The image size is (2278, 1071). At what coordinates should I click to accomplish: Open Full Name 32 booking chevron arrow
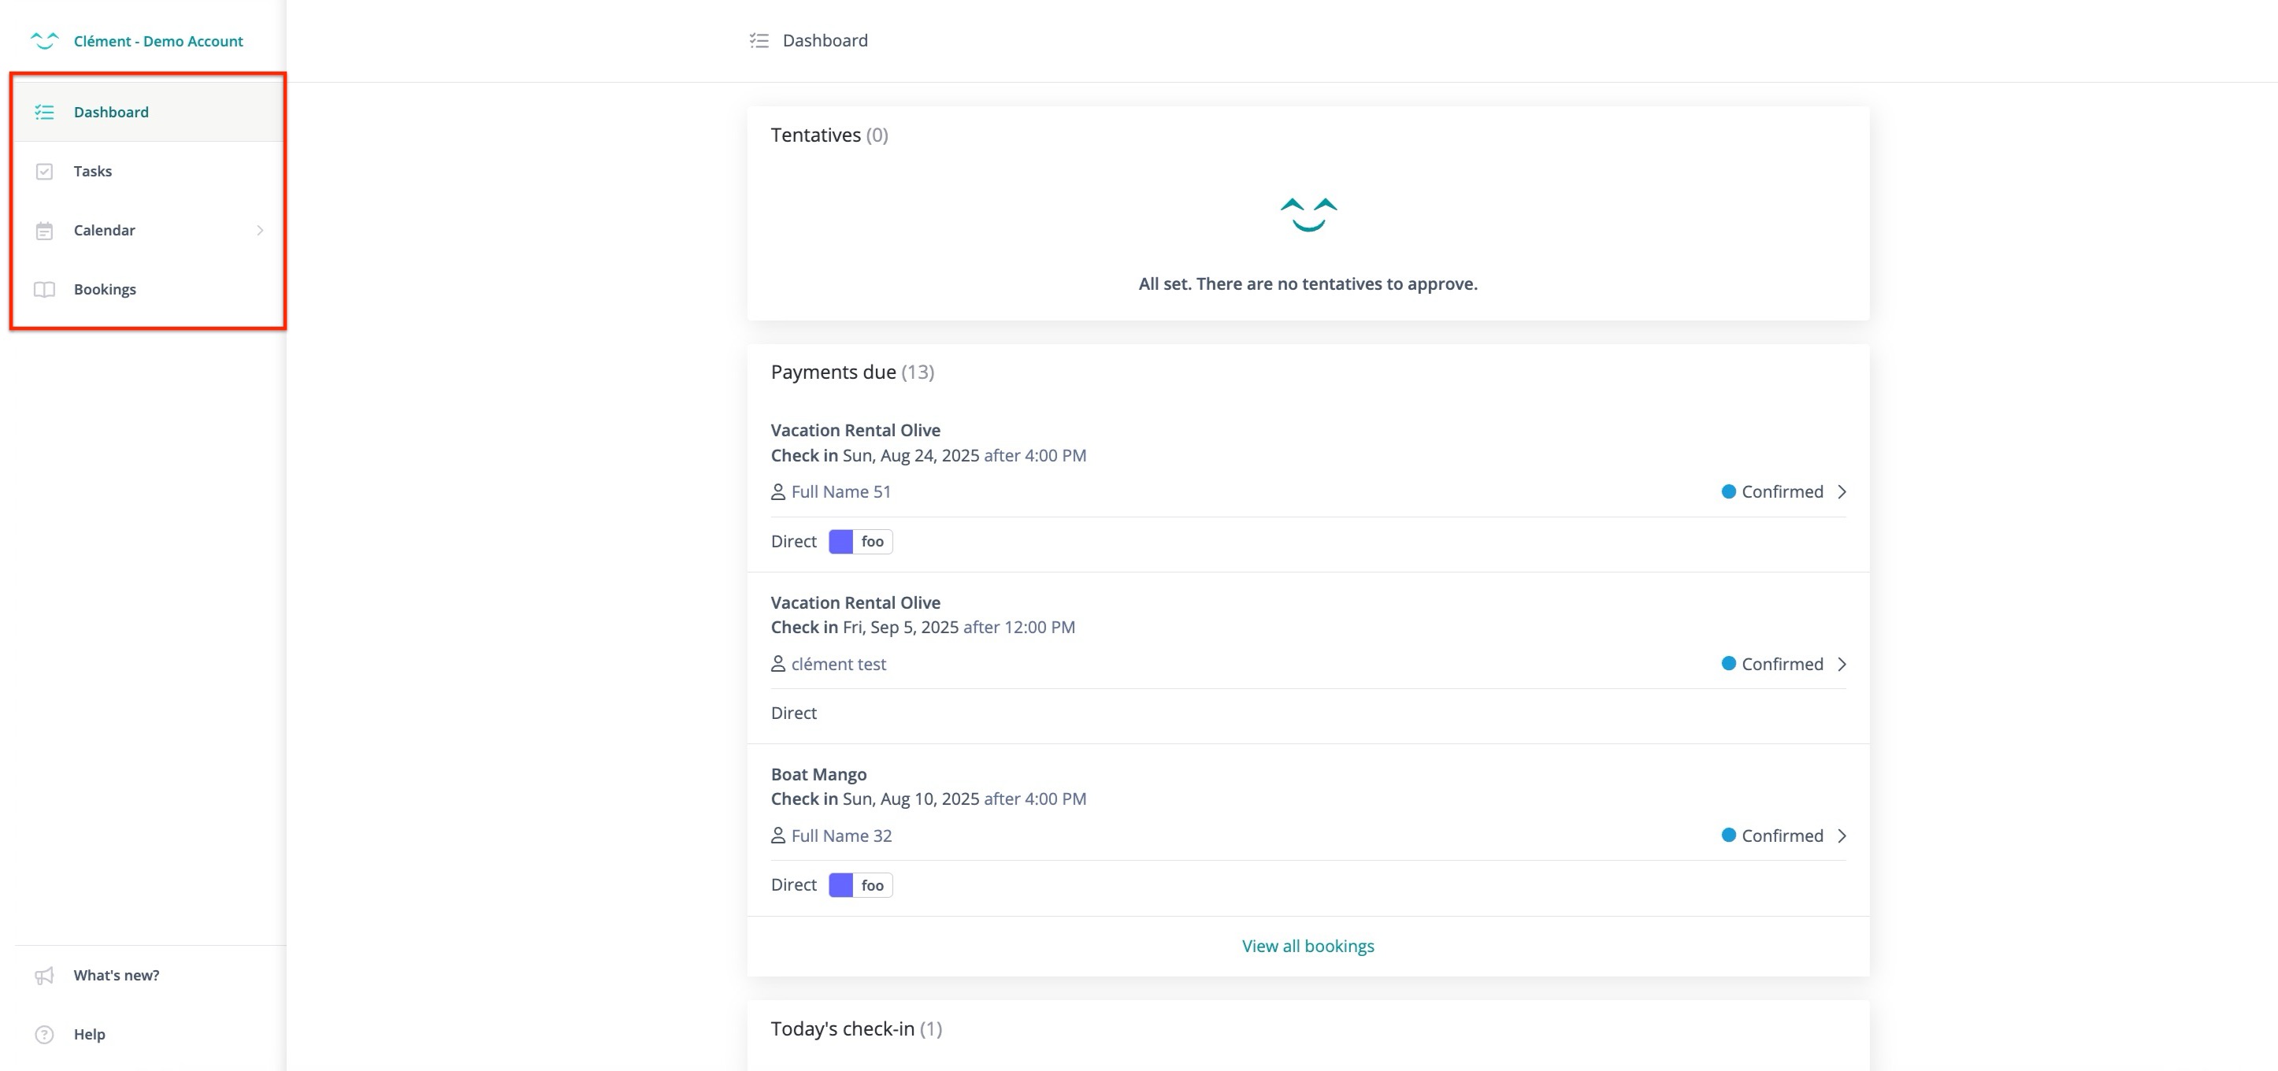pos(1842,836)
